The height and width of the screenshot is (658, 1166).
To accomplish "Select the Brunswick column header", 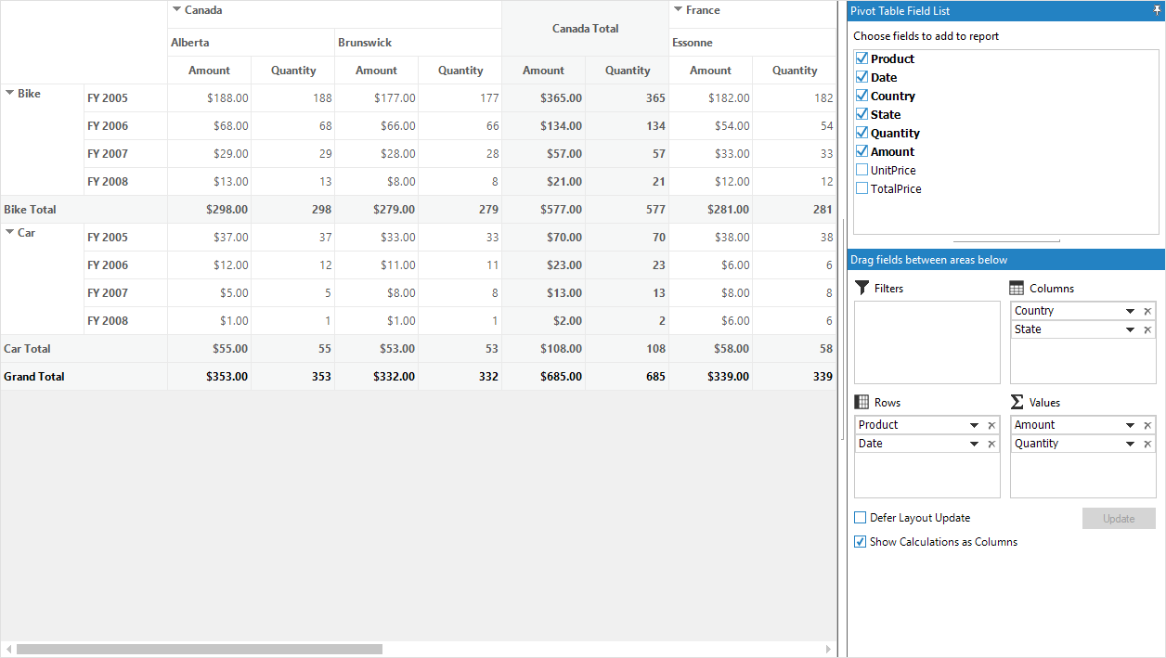I will [x=418, y=43].
